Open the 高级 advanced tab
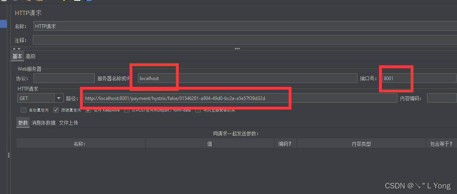Image resolution: width=457 pixels, height=194 pixels. pyautogui.click(x=31, y=56)
